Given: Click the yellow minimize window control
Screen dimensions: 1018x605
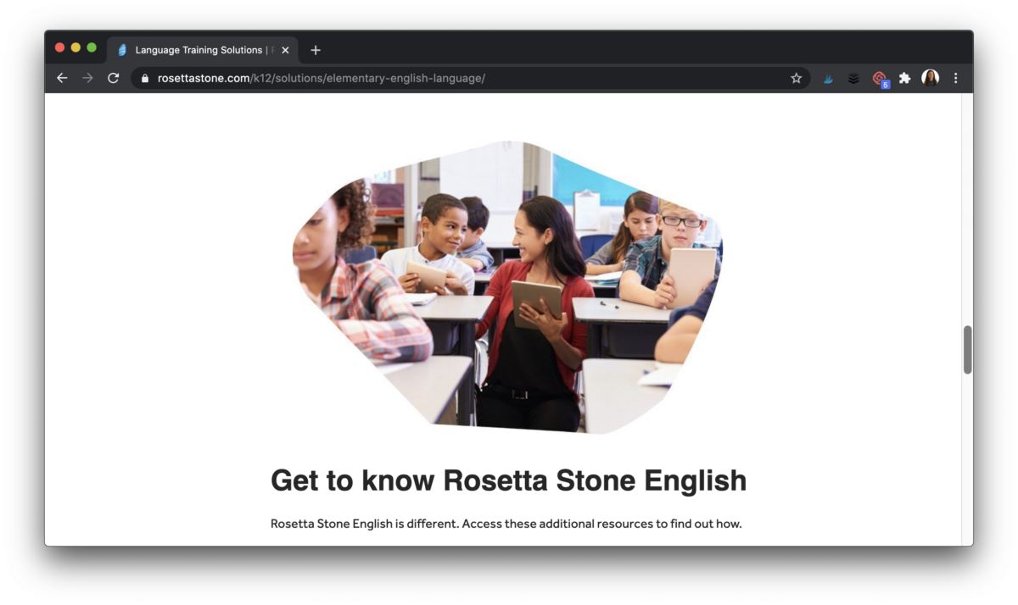Looking at the screenshot, I should coord(76,47).
